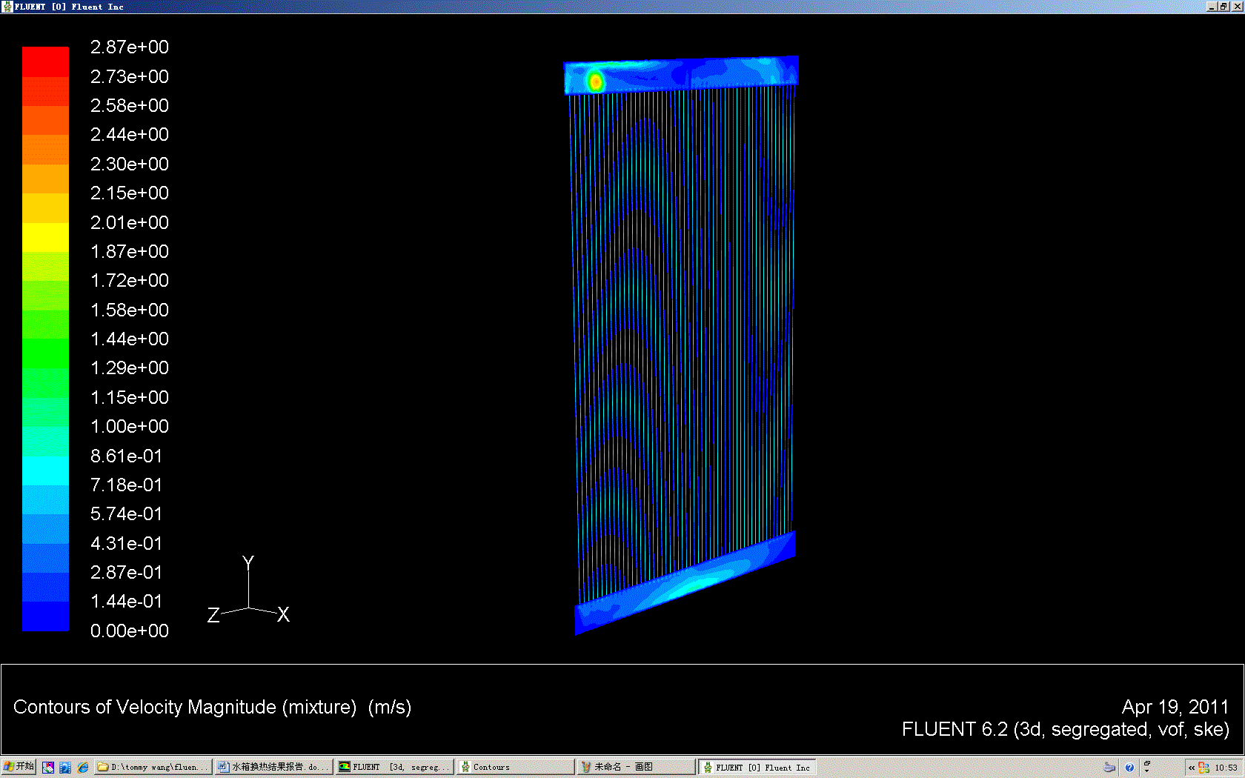Launch the media player quick launch icon
Viewport: 1245px width, 778px height.
(65, 768)
